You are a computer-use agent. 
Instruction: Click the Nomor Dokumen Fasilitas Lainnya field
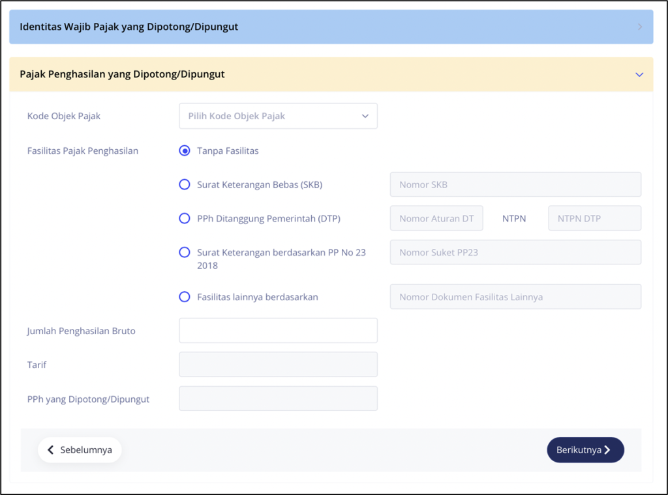[515, 296]
